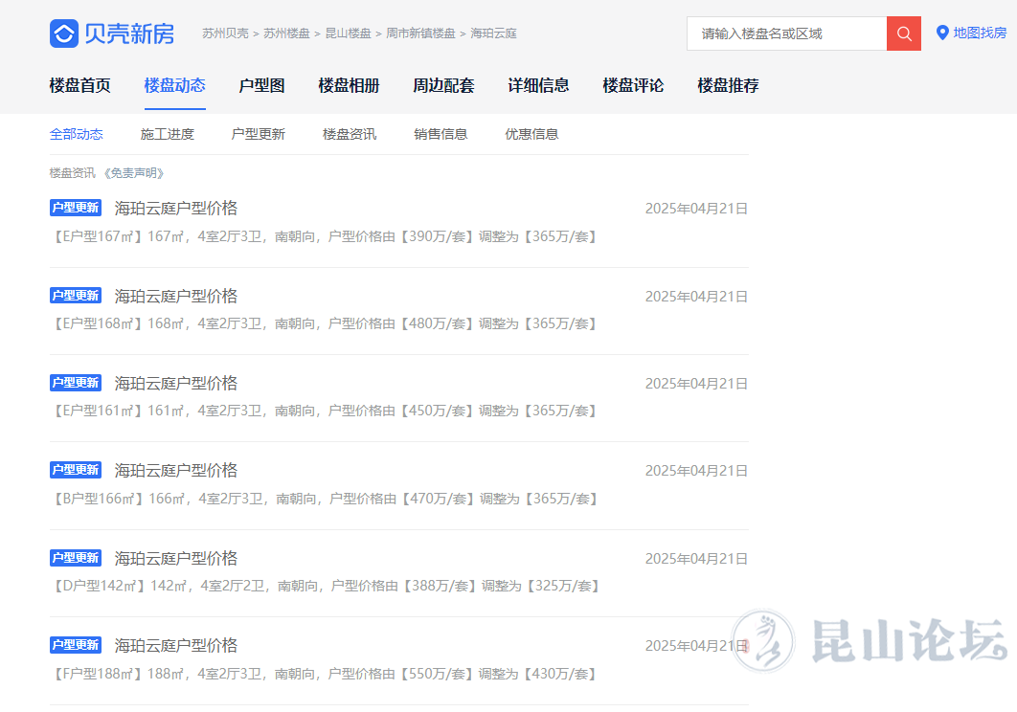The image size is (1017, 712).
Task: Filter by 销售信息
Action: pyautogui.click(x=441, y=134)
